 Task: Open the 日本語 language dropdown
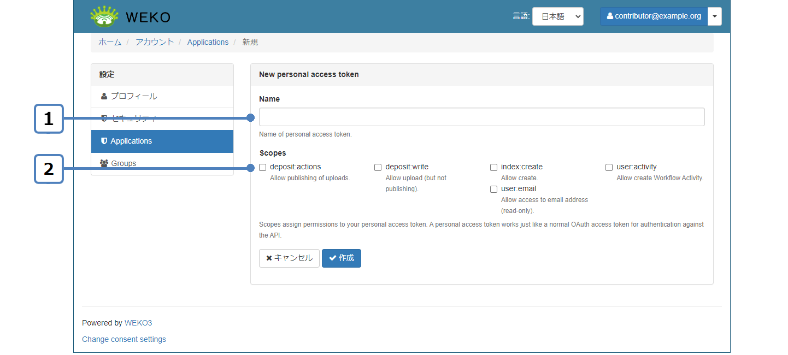557,16
